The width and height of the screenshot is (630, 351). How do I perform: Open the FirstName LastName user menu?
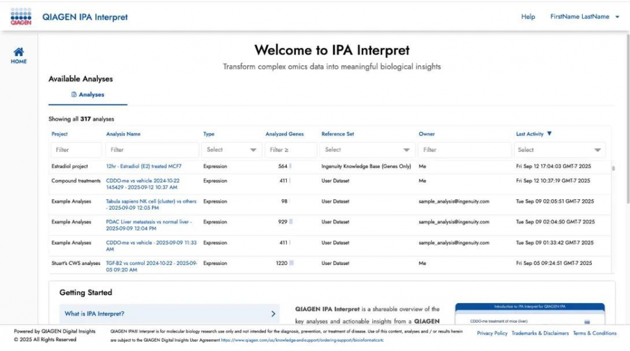pos(584,17)
